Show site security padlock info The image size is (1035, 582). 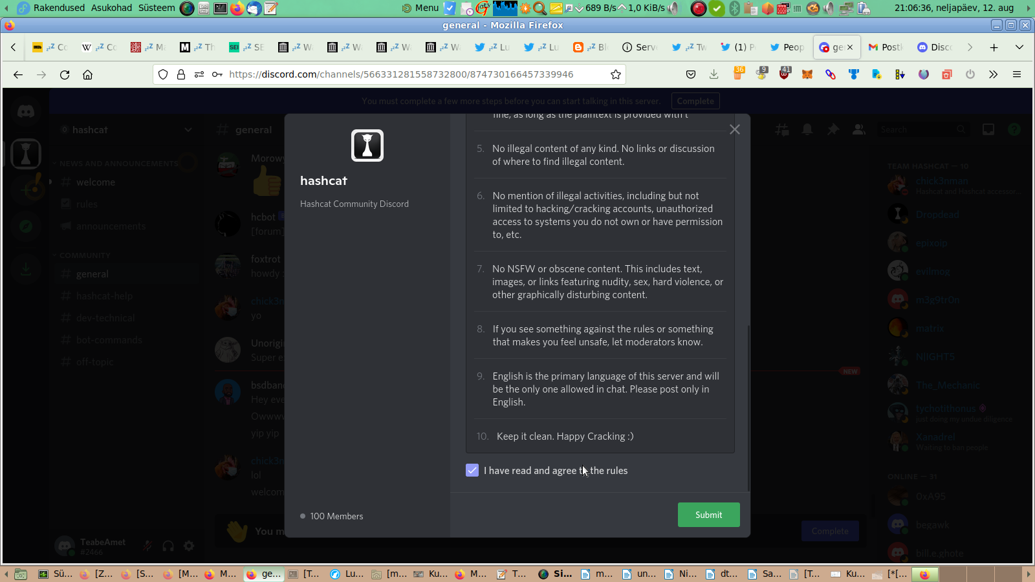181,74
